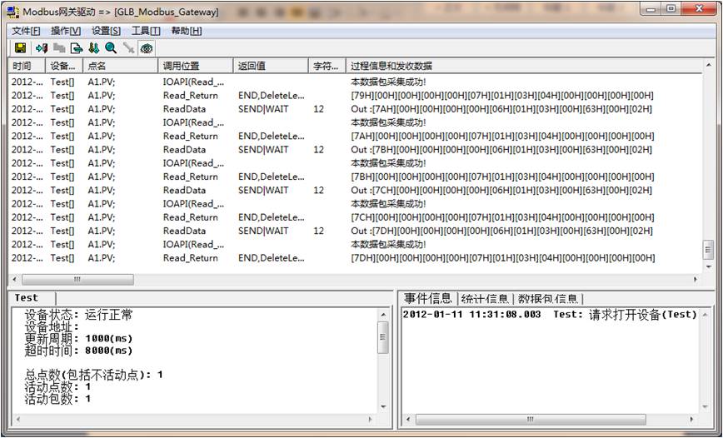
Task: Click the log list vertical scrollbar down arrow
Action: click(708, 265)
